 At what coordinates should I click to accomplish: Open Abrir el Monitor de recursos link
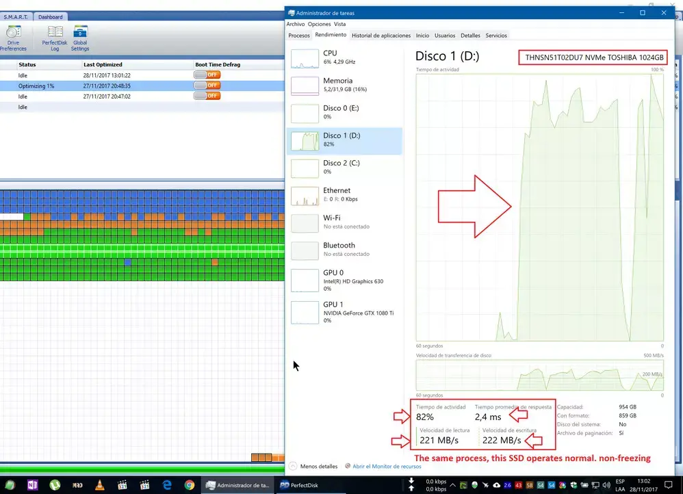click(383, 466)
